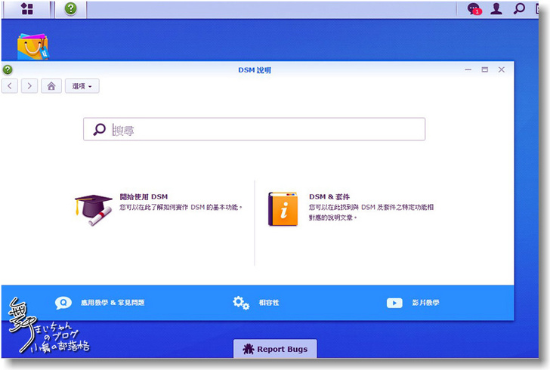Open the DSM main menu grid icon
The image size is (550, 370).
27,9
